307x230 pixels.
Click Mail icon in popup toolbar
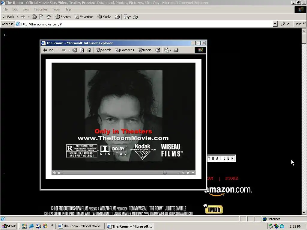click(x=167, y=50)
